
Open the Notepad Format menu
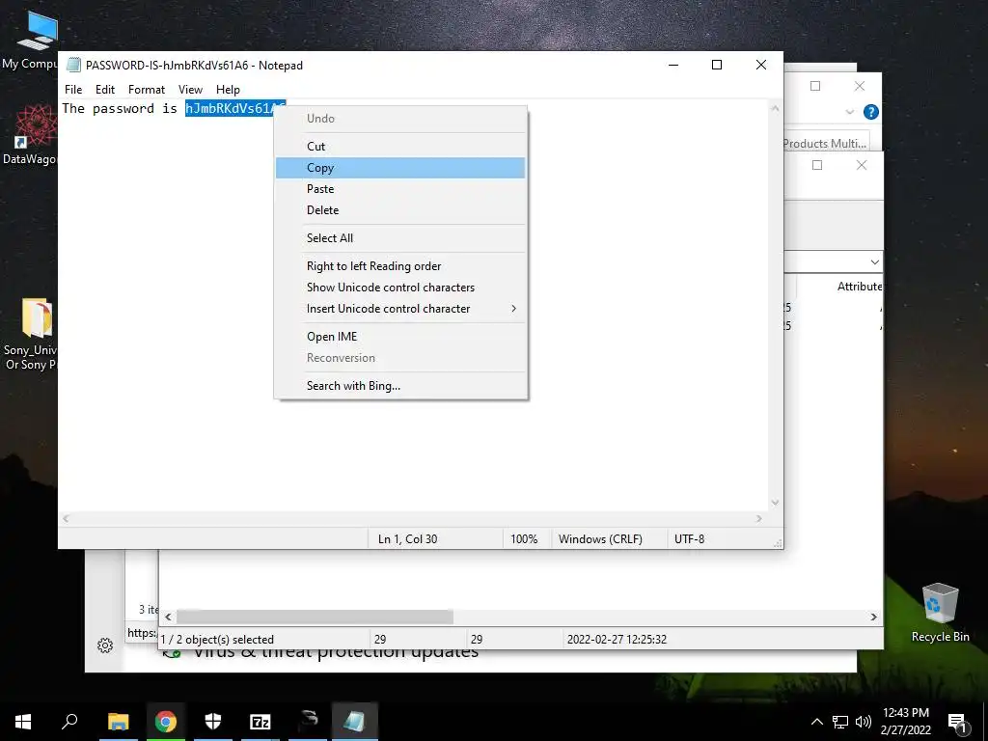pyautogui.click(x=147, y=90)
